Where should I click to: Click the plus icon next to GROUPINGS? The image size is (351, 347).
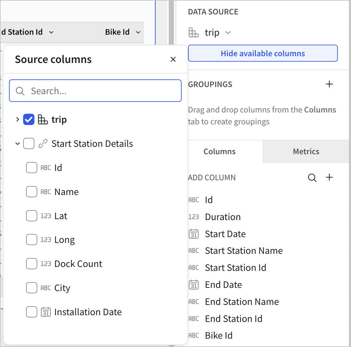pos(329,84)
